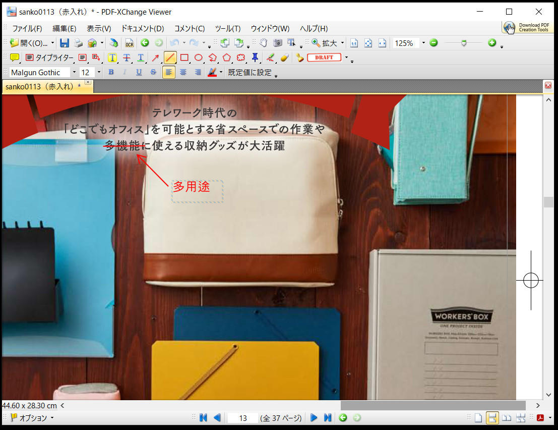Open the Malgun Gothic font dropdown
Screen dimensions: 558x430
click(74, 72)
